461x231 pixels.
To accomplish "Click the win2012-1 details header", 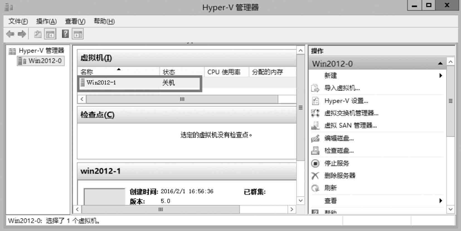I will tap(187, 171).
